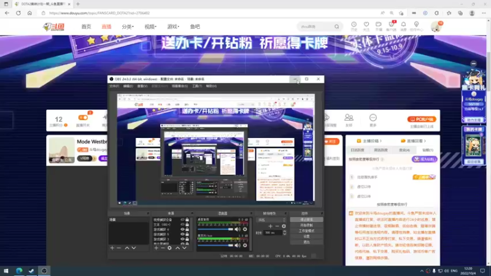
Task: Click the Douyu search magnifier icon
Action: coord(336,26)
